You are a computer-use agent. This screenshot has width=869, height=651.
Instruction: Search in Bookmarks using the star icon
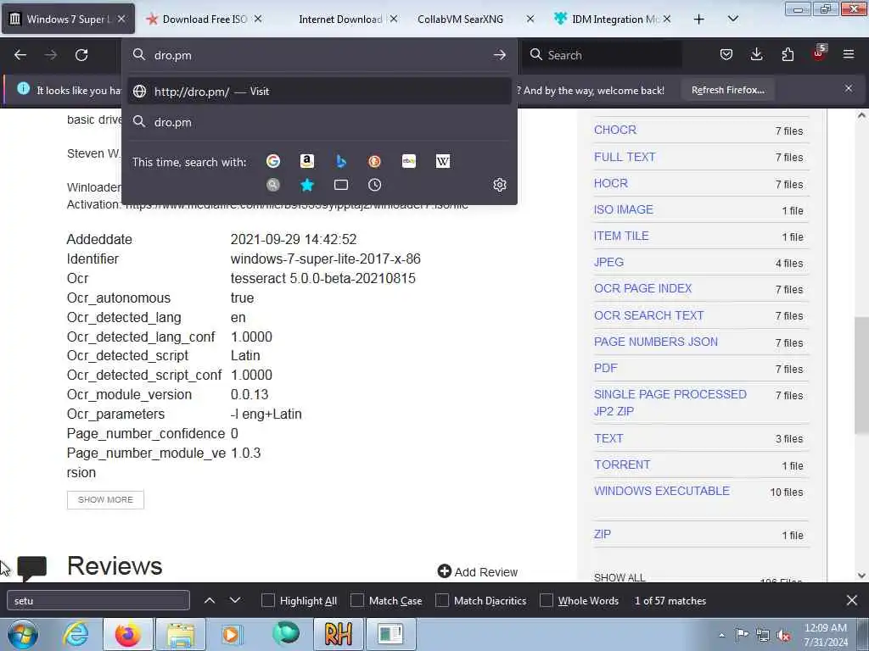tap(307, 185)
